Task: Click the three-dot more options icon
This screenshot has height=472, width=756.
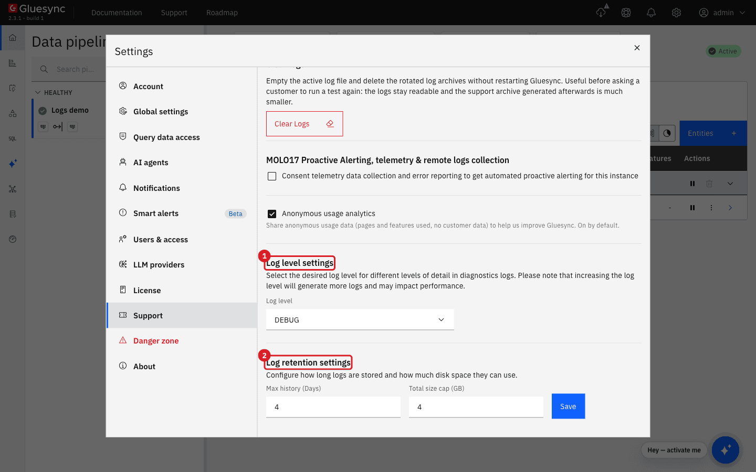Action: 711,208
